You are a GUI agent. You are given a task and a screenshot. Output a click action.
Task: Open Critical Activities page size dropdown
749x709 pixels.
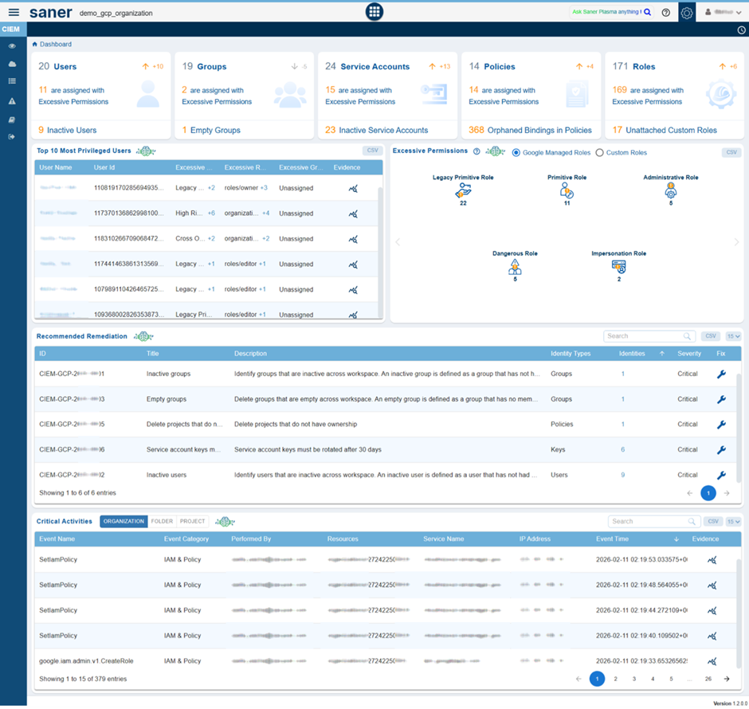point(733,521)
